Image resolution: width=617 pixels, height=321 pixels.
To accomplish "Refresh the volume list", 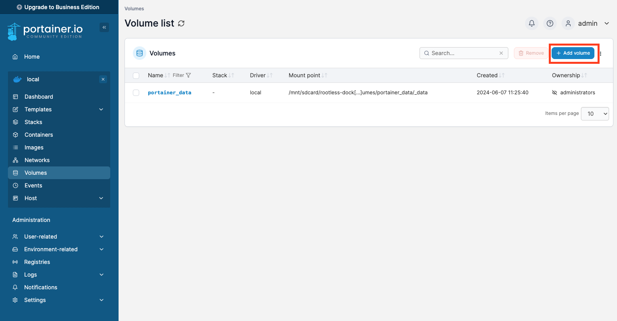I will (181, 23).
